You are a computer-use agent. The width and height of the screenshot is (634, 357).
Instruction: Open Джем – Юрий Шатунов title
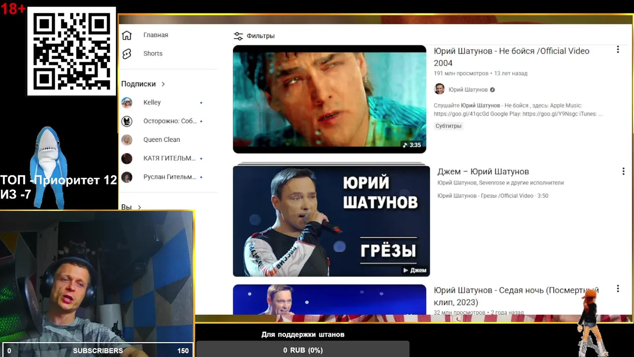coord(483,172)
